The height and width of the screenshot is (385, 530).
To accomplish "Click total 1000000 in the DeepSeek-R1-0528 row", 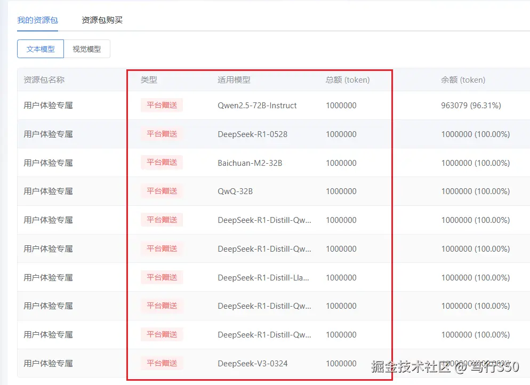I will [341, 134].
